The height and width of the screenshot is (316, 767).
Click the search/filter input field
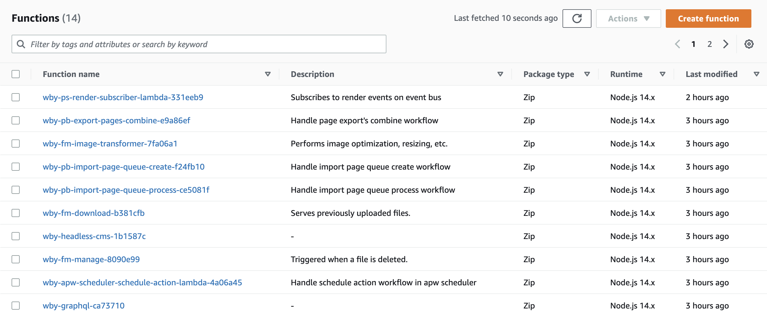[x=199, y=44]
